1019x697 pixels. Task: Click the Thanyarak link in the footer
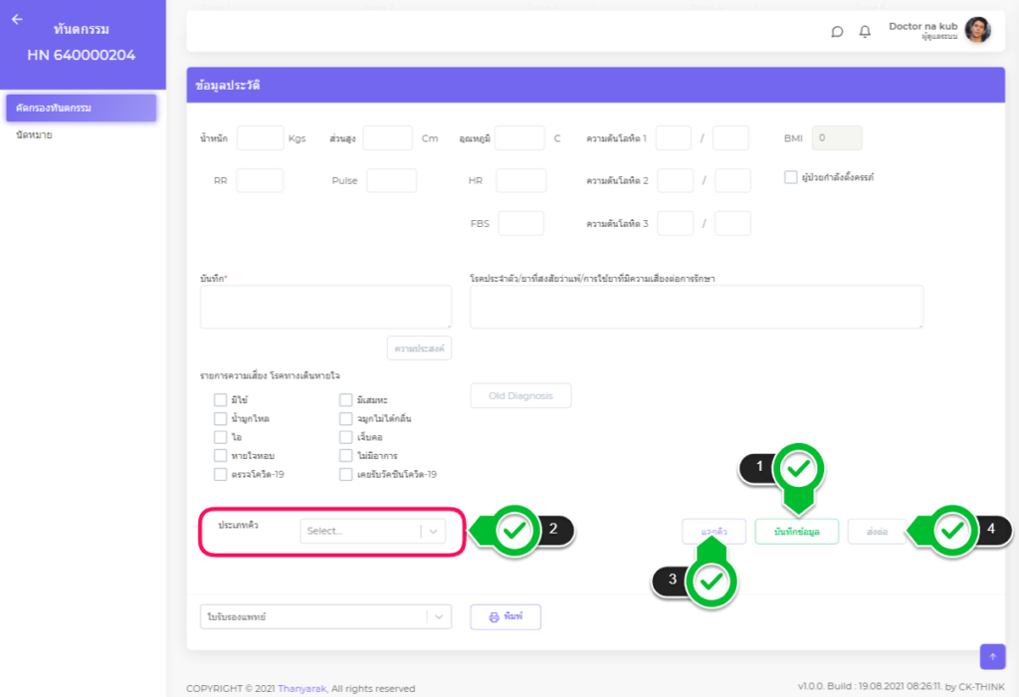(x=301, y=688)
